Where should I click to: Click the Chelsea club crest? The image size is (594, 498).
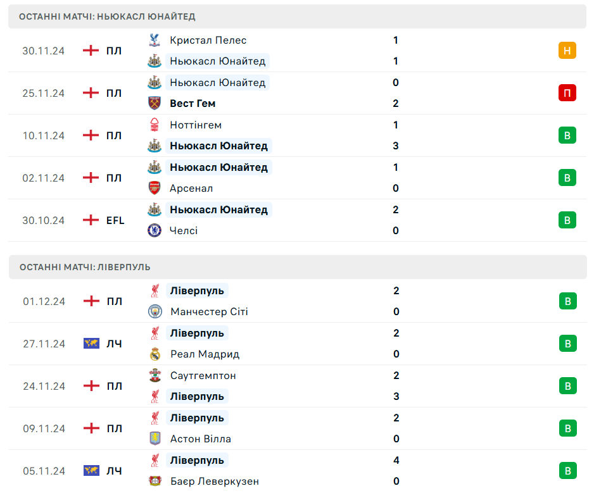point(154,230)
